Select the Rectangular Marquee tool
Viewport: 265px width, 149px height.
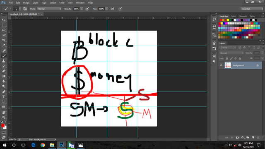click(4, 25)
